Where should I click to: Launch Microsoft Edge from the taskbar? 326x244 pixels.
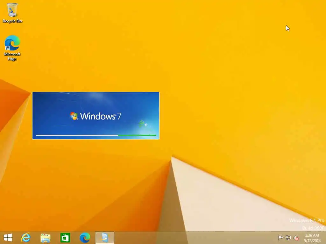coord(85,238)
